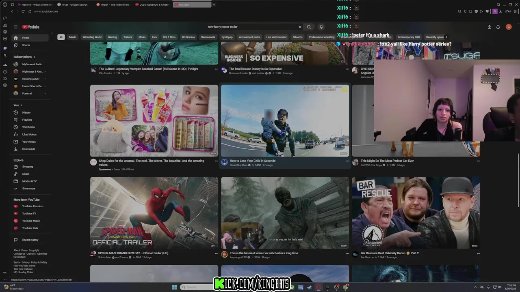Open Twitch in the Opera sidebar
Viewport: 520px width, 292px height.
[5, 48]
